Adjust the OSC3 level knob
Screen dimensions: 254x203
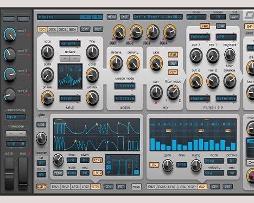pyautogui.click(x=153, y=32)
